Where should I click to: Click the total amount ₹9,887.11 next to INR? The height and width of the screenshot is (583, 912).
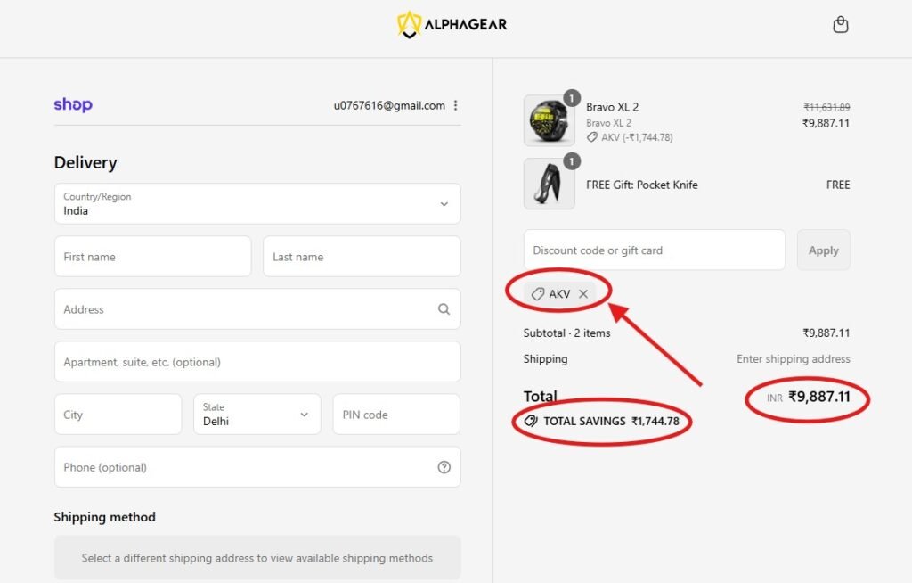coord(819,398)
